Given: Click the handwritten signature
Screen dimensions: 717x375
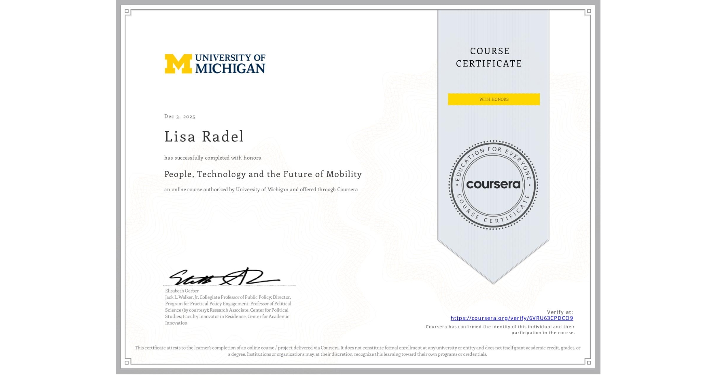Looking at the screenshot, I should 225,276.
